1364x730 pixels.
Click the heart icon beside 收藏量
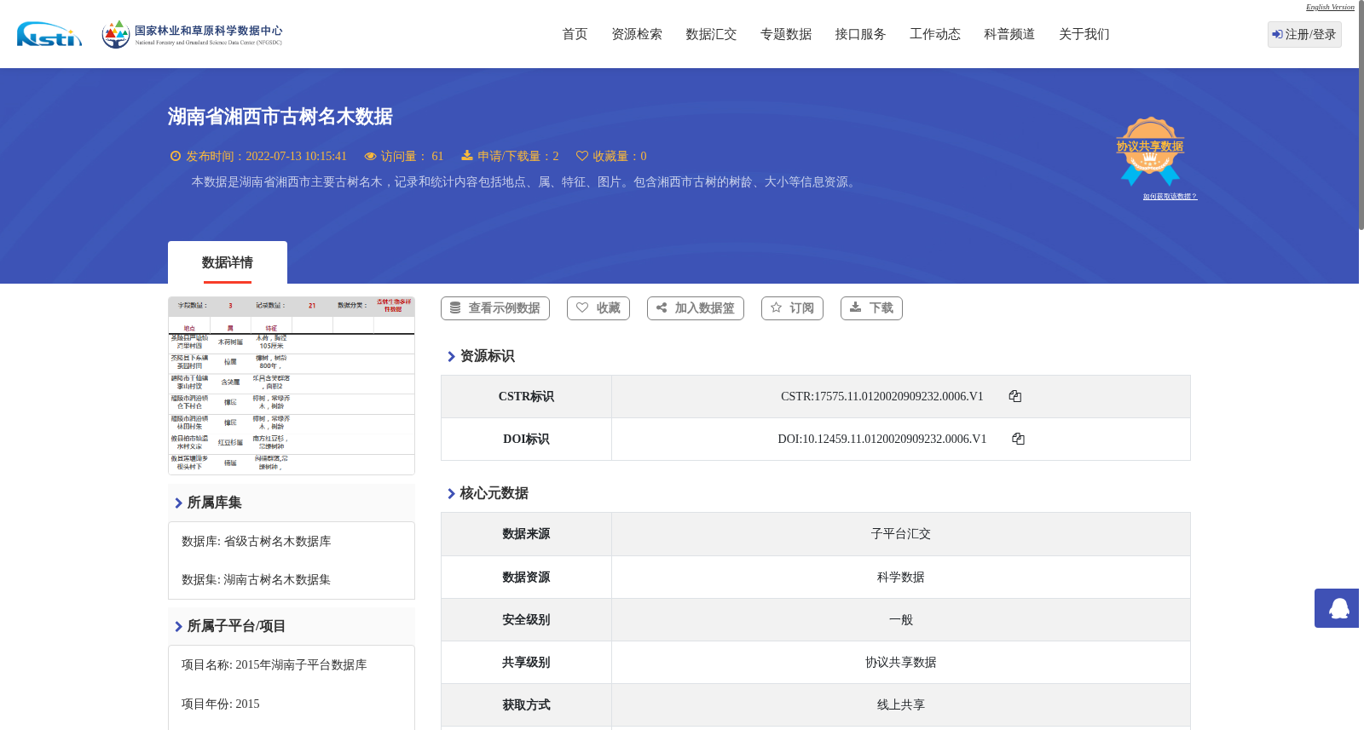tap(582, 156)
